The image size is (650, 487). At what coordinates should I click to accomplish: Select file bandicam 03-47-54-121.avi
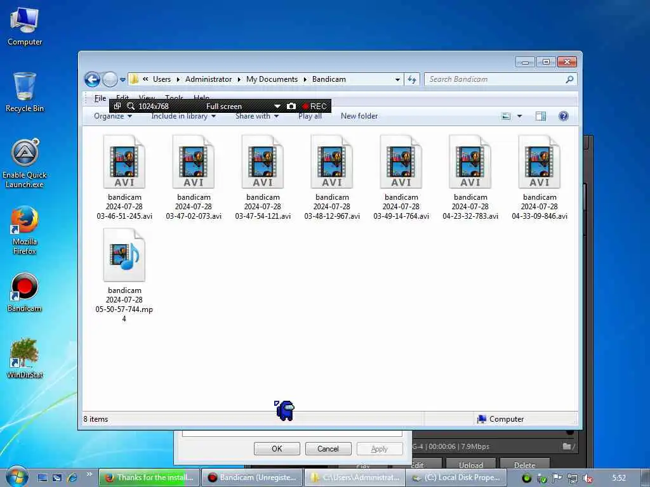[263, 178]
